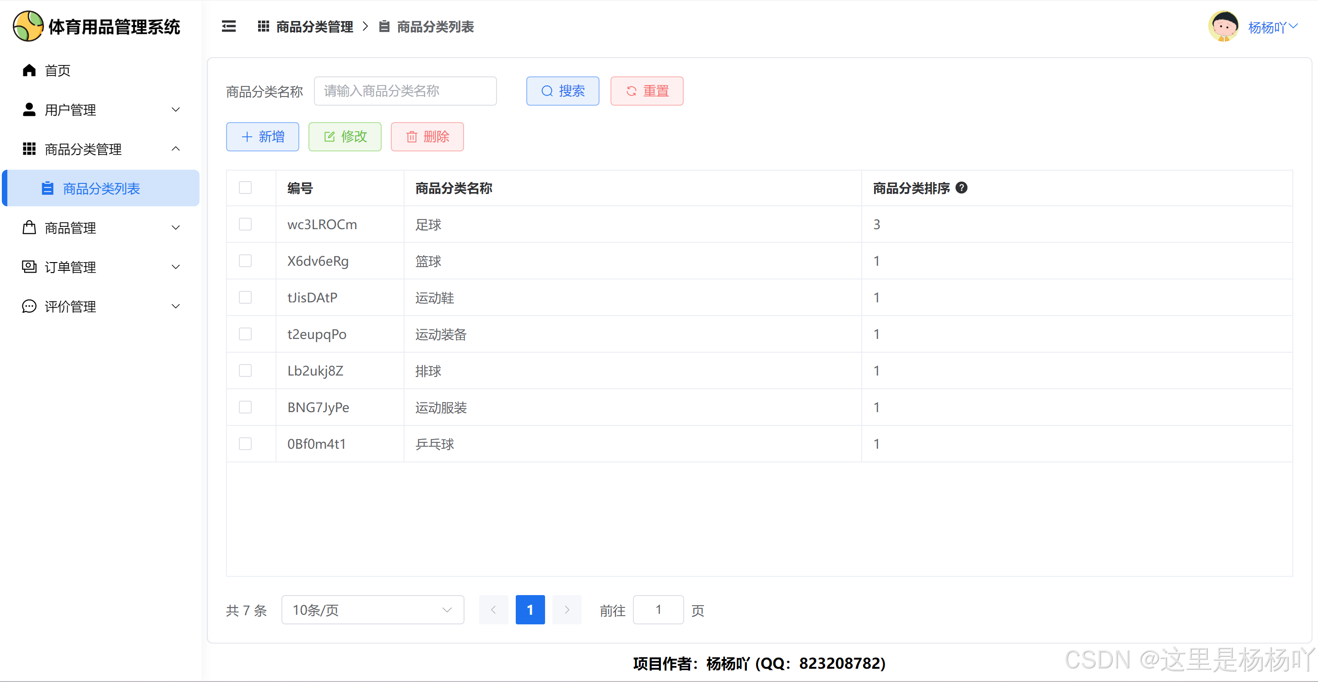Expand the 用户管理 menu chevron
Image resolution: width=1318 pixels, height=682 pixels.
[x=175, y=109]
